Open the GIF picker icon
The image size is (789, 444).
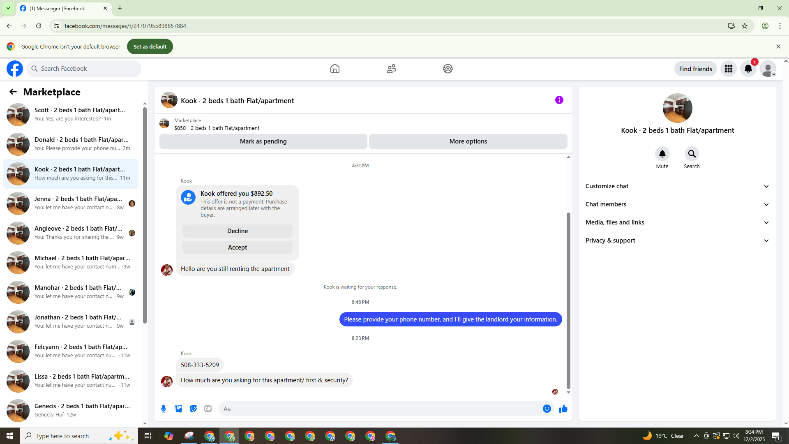pos(208,409)
